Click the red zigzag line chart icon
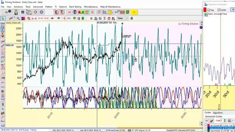This screenshot has width=235, height=132. click(x=69, y=12)
